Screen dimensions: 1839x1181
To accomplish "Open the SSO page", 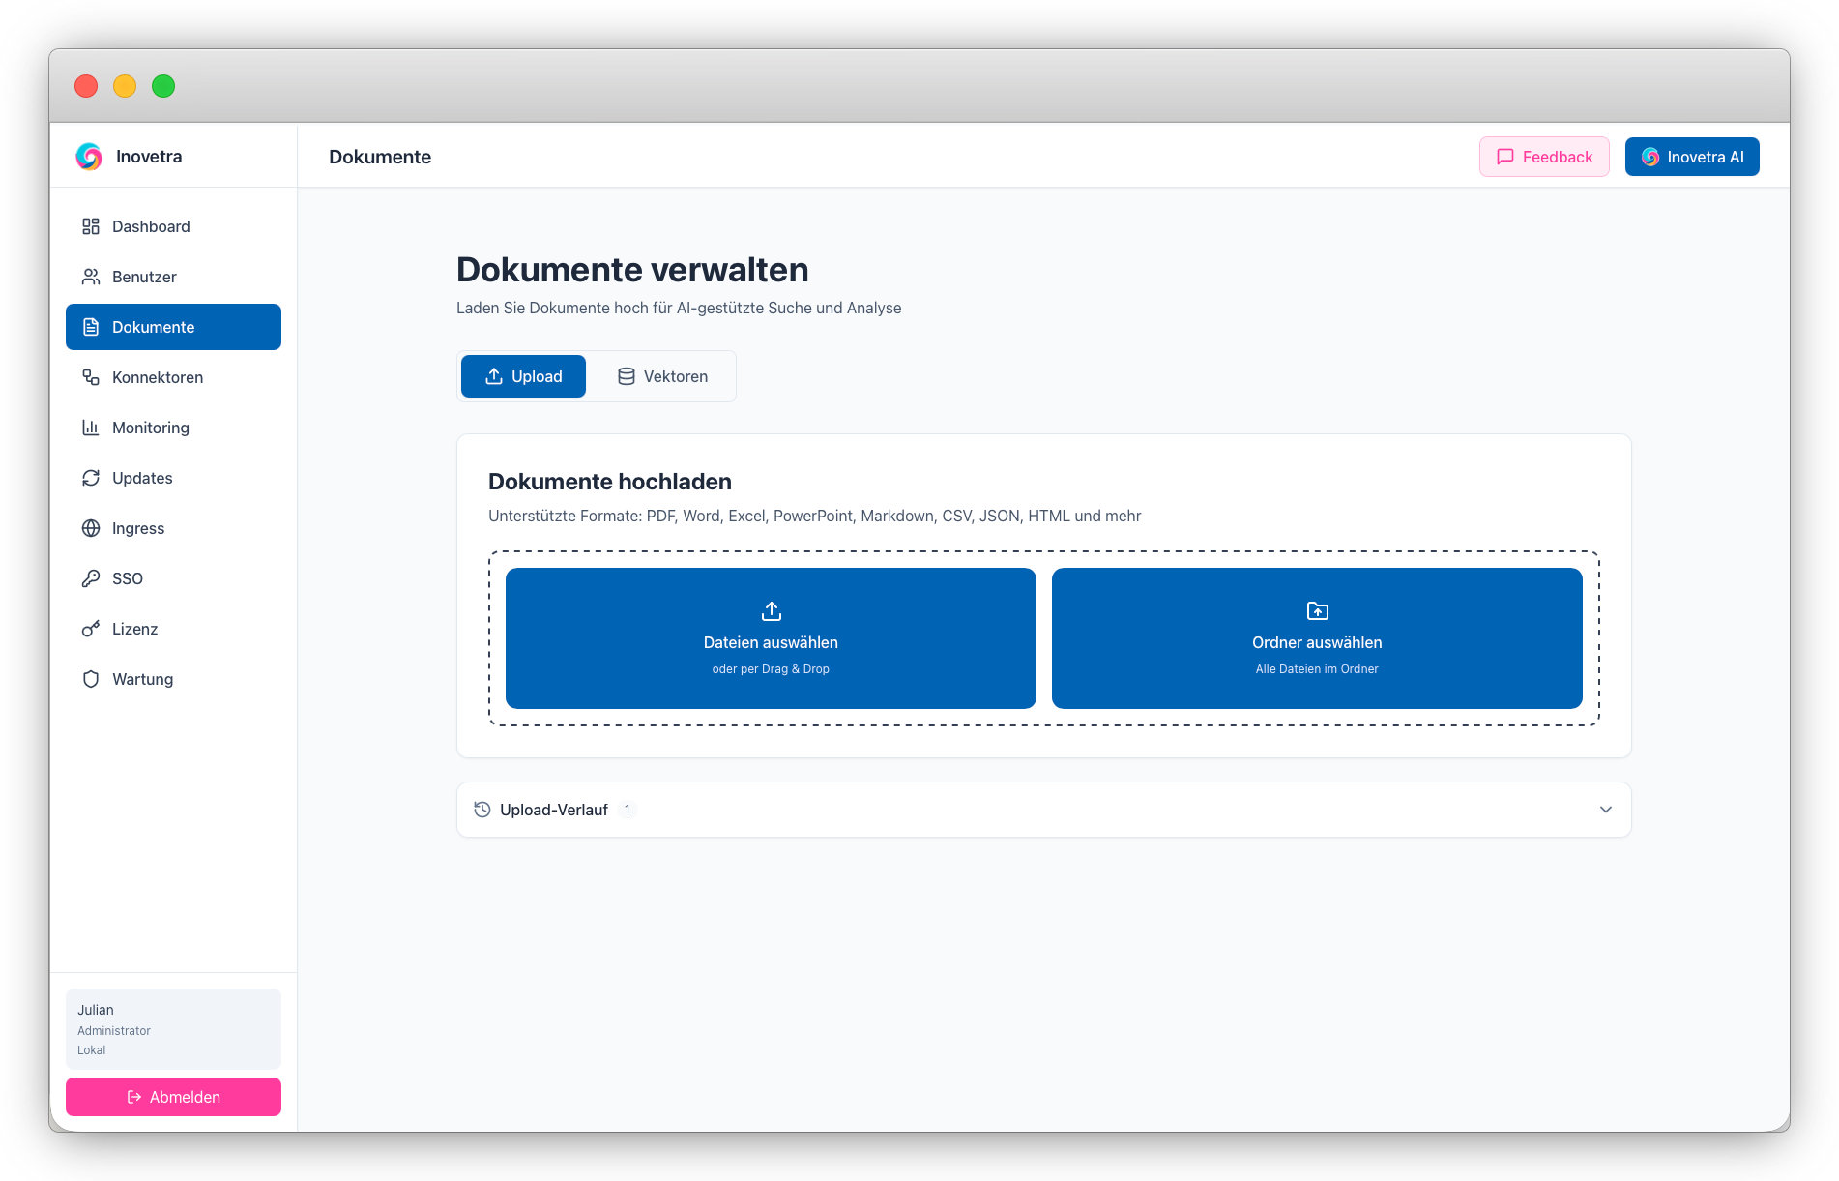I will (173, 578).
